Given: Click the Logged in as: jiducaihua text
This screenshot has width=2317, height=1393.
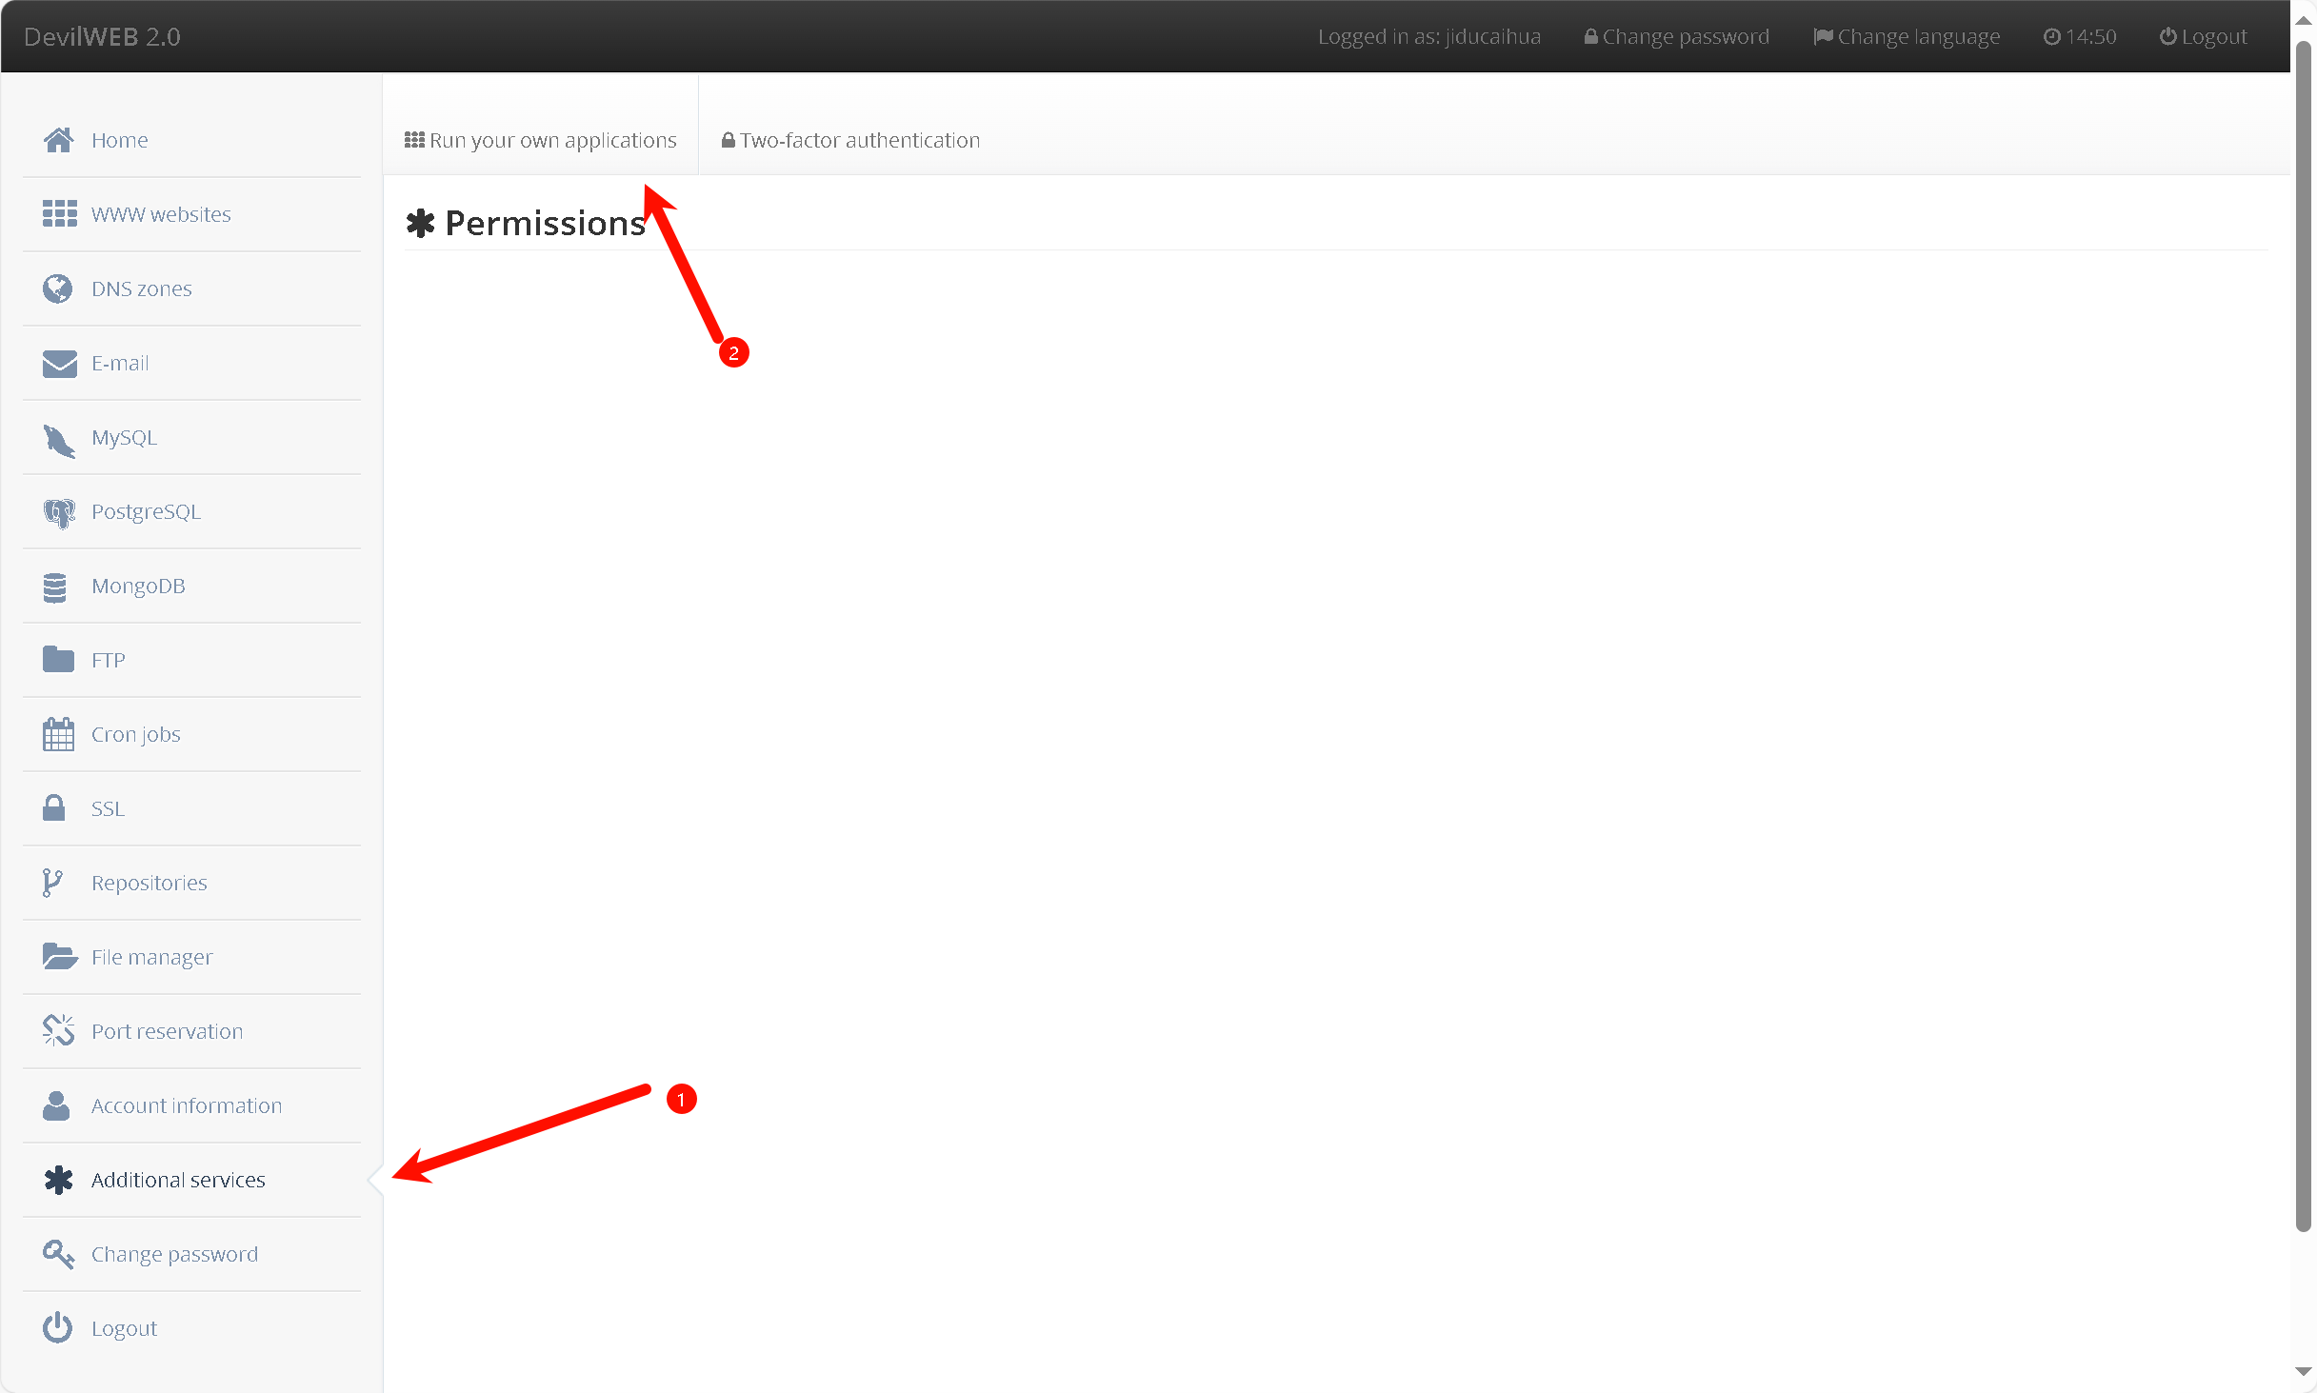Looking at the screenshot, I should coord(1428,36).
